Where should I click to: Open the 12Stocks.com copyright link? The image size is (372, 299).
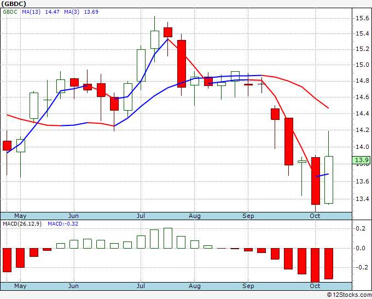pyautogui.click(x=349, y=295)
